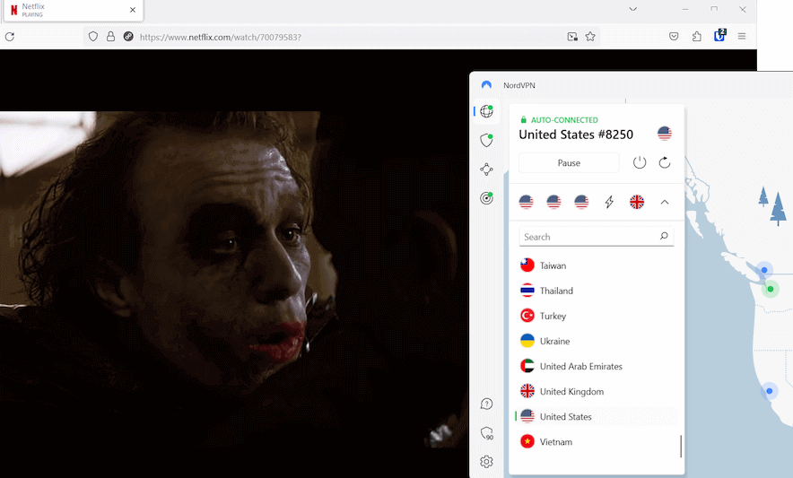793x478 pixels.
Task: Connect to Vietnam
Action: [x=597, y=442]
